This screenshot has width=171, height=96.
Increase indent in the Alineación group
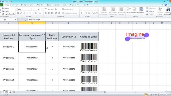pos(59,13)
